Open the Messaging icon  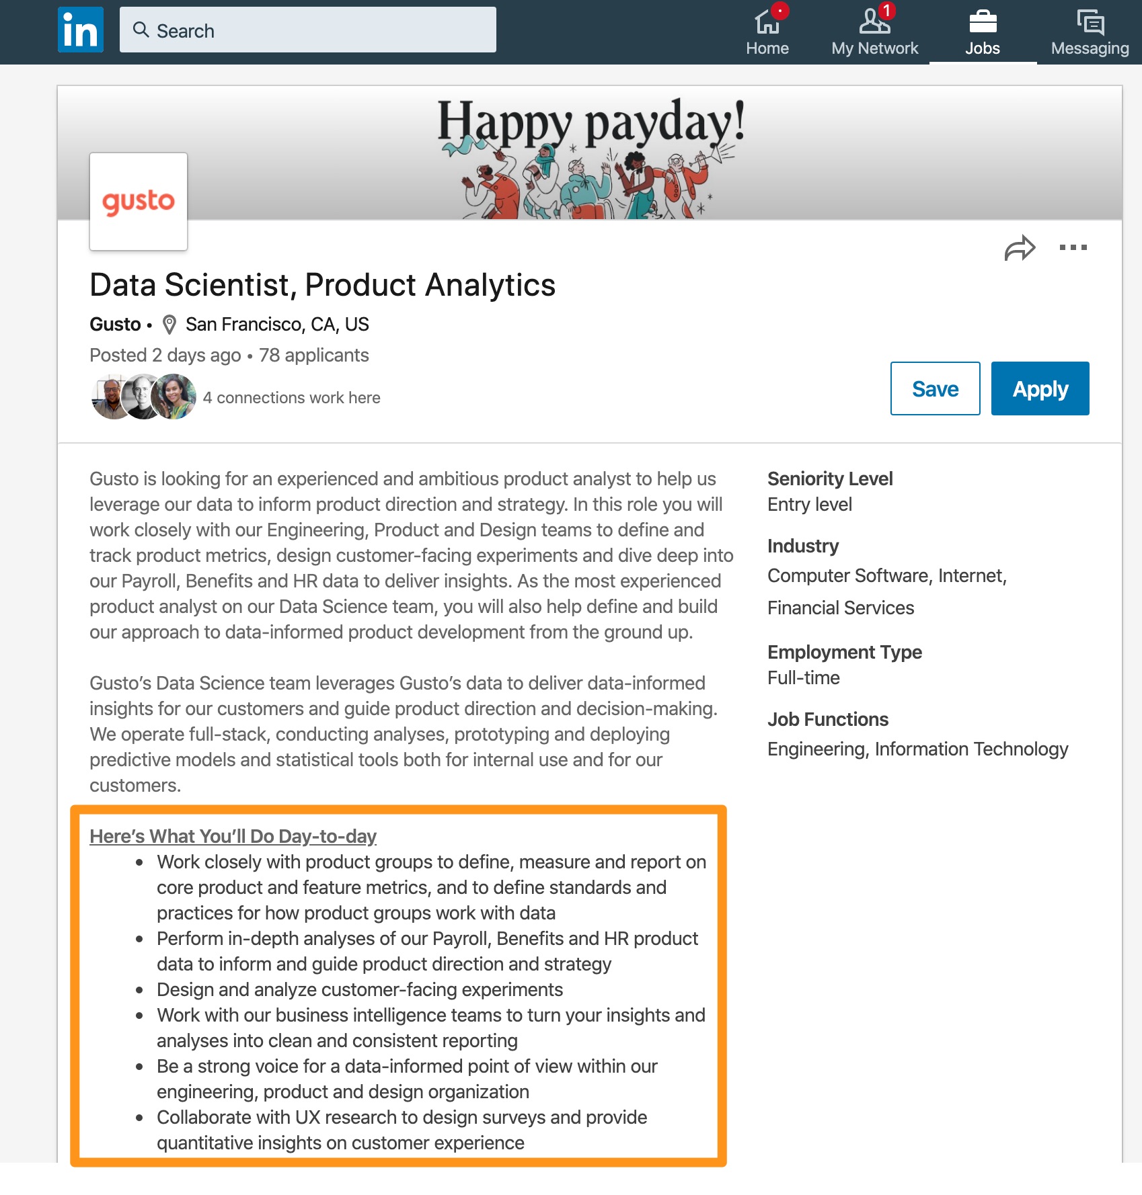[1089, 22]
